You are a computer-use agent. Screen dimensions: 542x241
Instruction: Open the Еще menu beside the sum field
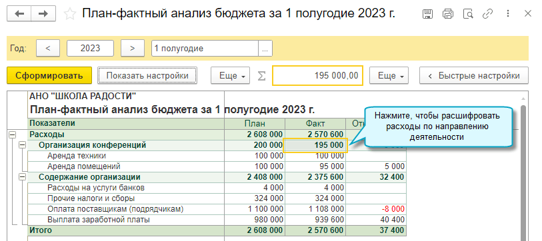pyautogui.click(x=389, y=76)
